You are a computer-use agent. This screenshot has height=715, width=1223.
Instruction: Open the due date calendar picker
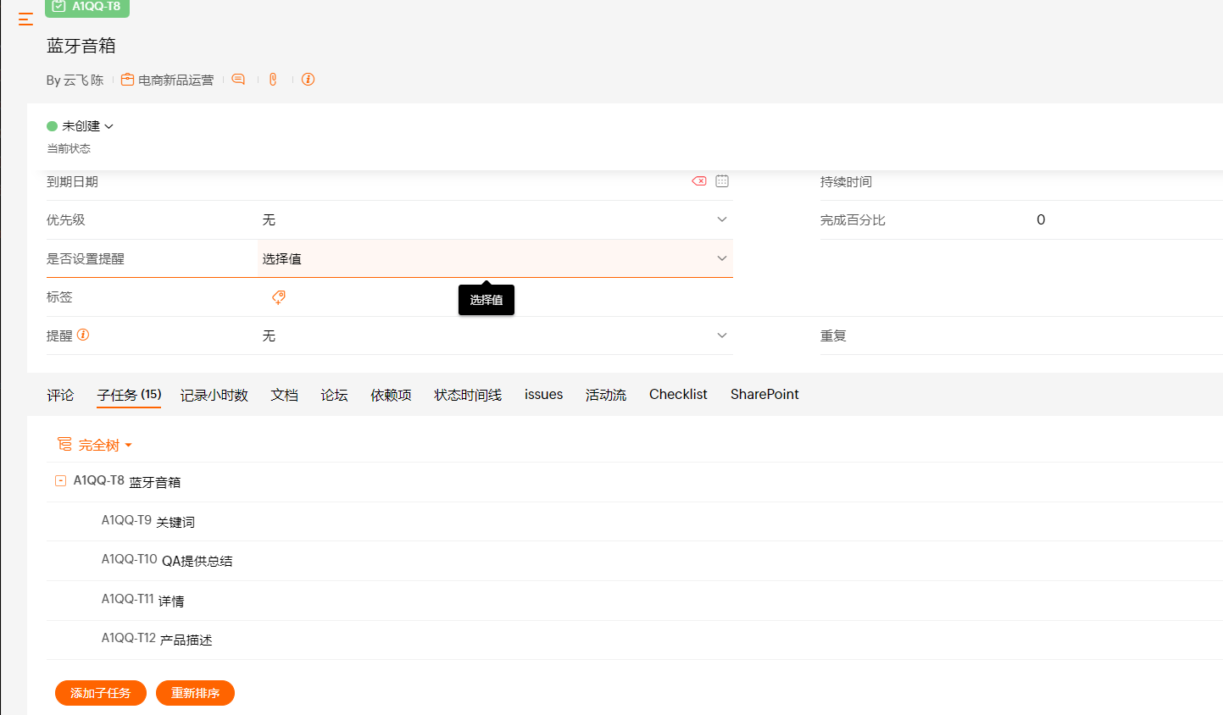[722, 181]
